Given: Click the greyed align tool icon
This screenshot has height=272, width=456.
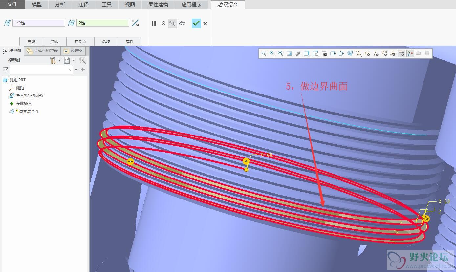Looking at the screenshot, I should pyautogui.click(x=419, y=53).
